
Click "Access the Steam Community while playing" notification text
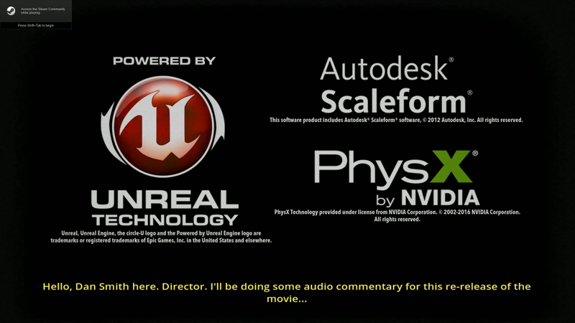(x=42, y=11)
